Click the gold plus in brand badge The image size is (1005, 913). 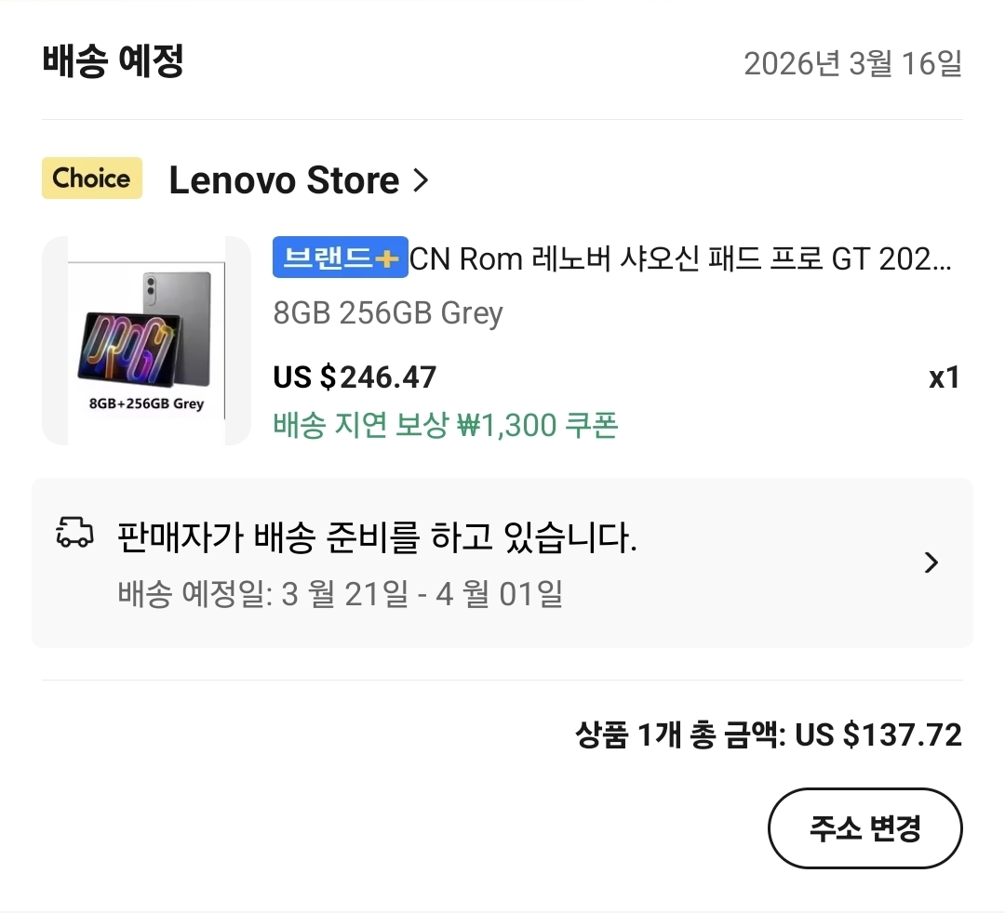pyautogui.click(x=386, y=258)
